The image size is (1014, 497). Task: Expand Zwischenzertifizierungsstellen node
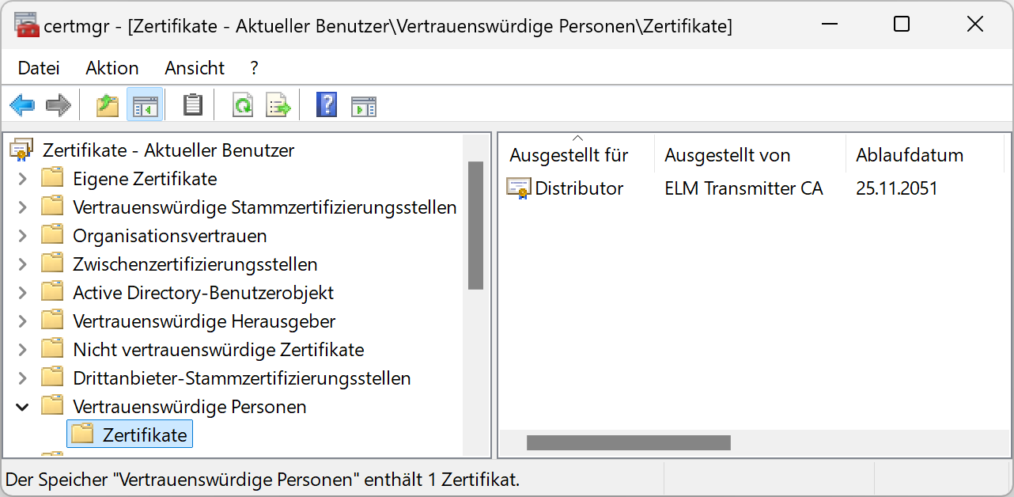22,264
